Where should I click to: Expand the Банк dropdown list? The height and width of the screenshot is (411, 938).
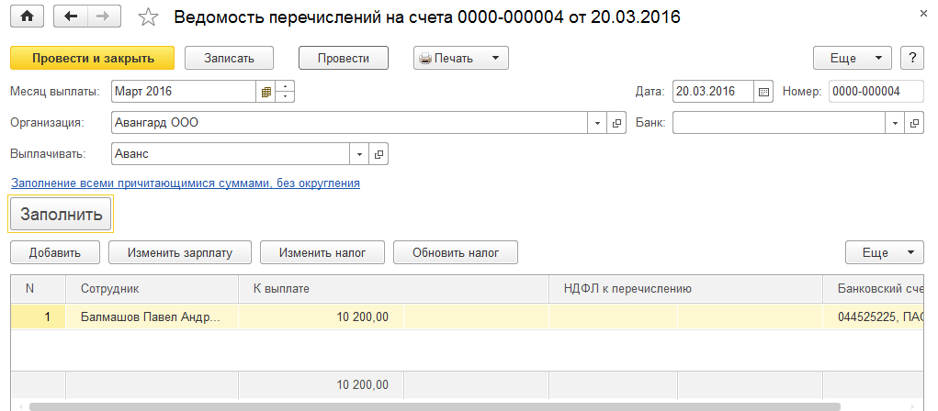[x=895, y=123]
